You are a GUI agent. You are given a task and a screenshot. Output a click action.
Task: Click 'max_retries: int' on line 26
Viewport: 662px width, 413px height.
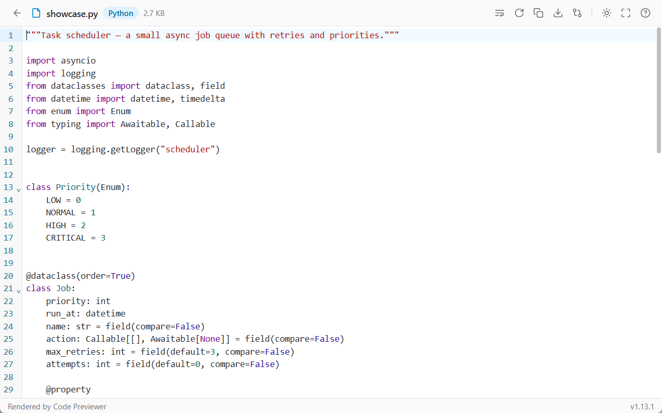[86, 352]
